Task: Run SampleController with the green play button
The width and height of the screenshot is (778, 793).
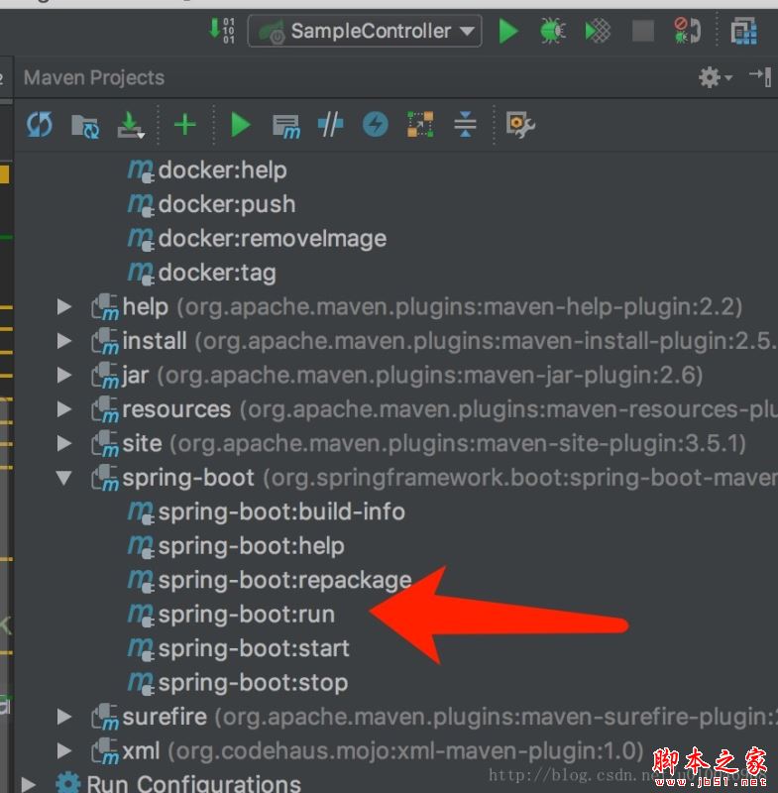Action: tap(508, 32)
